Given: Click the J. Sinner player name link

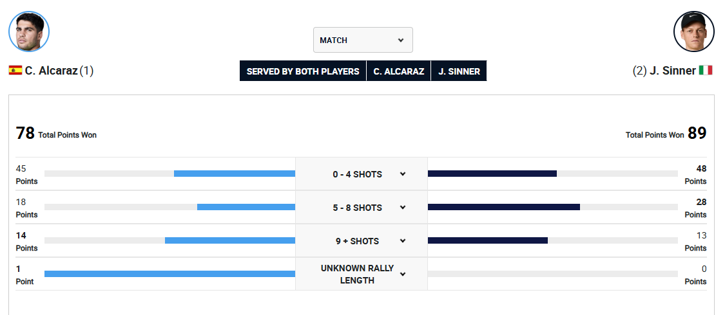Looking at the screenshot, I should coord(672,71).
